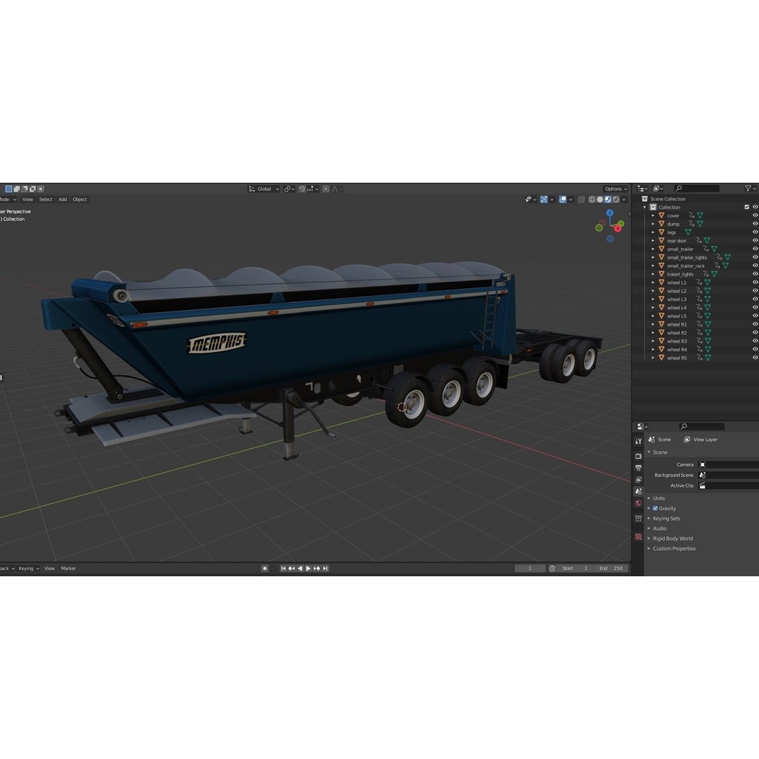Open the View menu in the viewport
Image resolution: width=759 pixels, height=759 pixels.
(x=27, y=199)
